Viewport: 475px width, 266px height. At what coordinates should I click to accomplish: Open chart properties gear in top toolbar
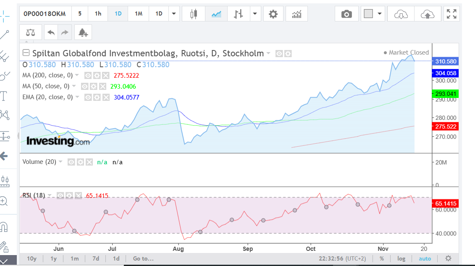pos(273,14)
